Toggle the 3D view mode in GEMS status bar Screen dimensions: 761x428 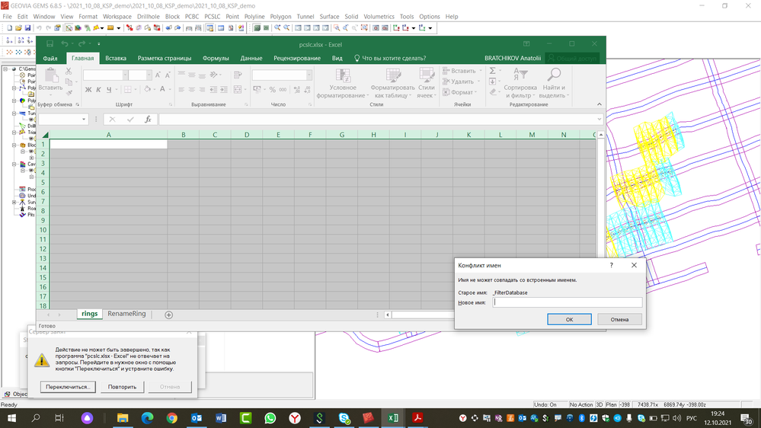tap(600, 404)
